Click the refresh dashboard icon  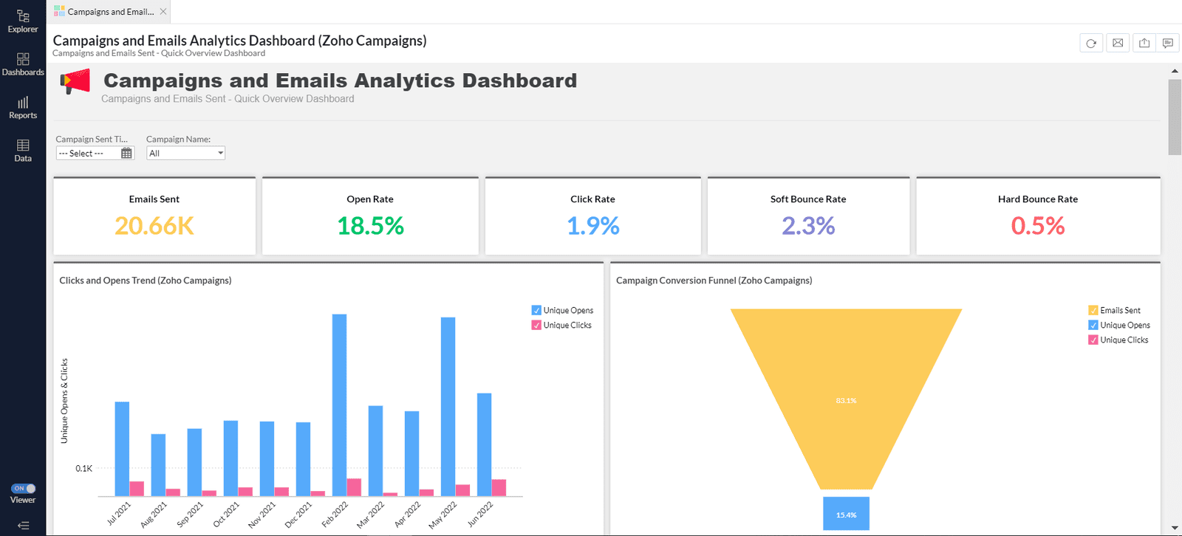[x=1091, y=44]
